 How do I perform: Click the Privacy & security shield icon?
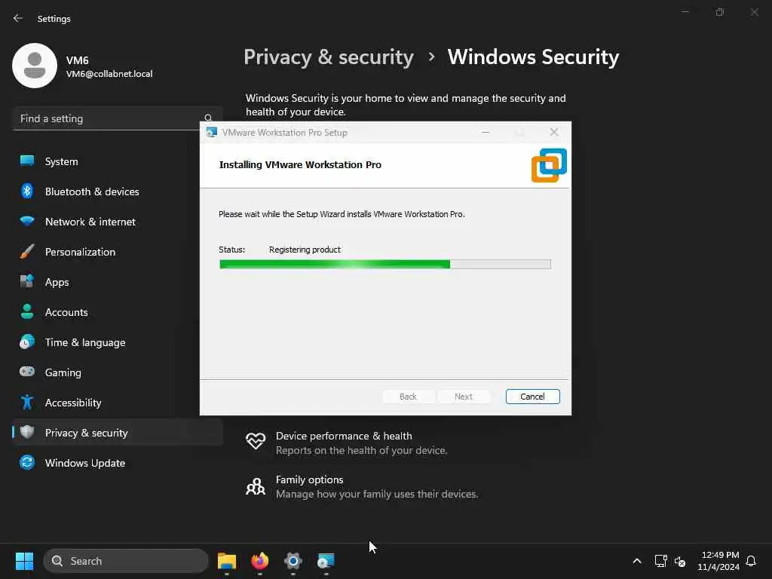[x=27, y=432]
